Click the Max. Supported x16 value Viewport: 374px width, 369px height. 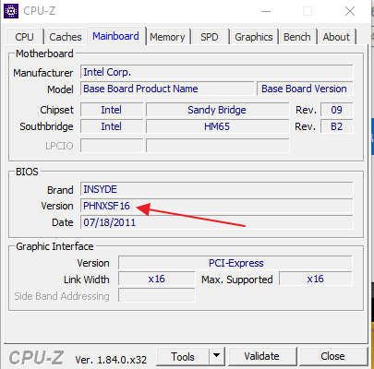316,279
